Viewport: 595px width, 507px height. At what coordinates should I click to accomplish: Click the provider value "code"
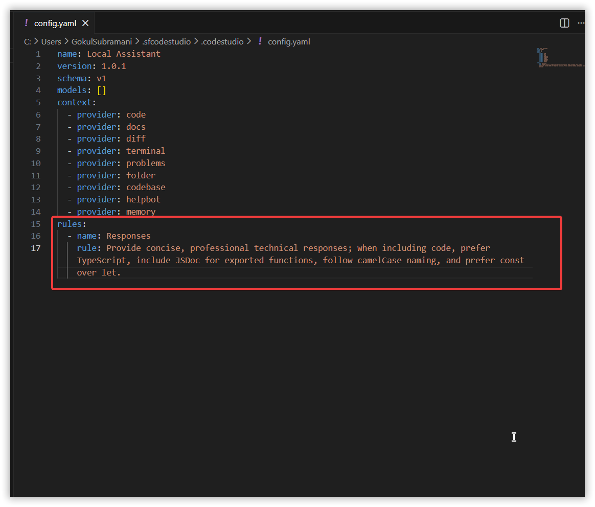click(136, 114)
